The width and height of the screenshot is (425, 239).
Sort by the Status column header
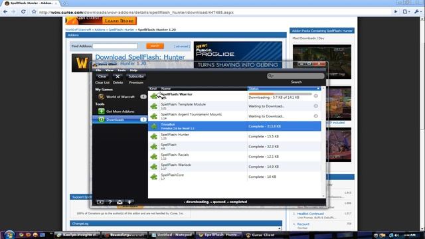pyautogui.click(x=284, y=88)
